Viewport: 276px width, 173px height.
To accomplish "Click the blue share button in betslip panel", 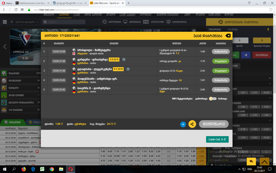I will point(246,55).
